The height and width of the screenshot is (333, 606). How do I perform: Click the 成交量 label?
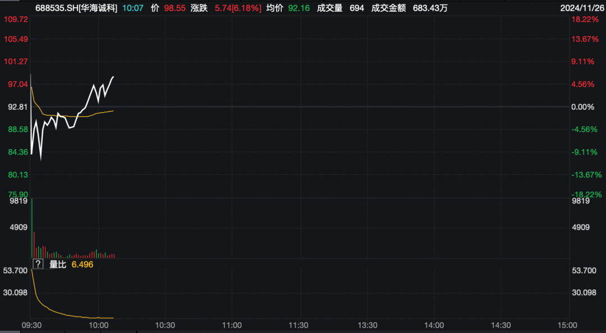pyautogui.click(x=330, y=8)
